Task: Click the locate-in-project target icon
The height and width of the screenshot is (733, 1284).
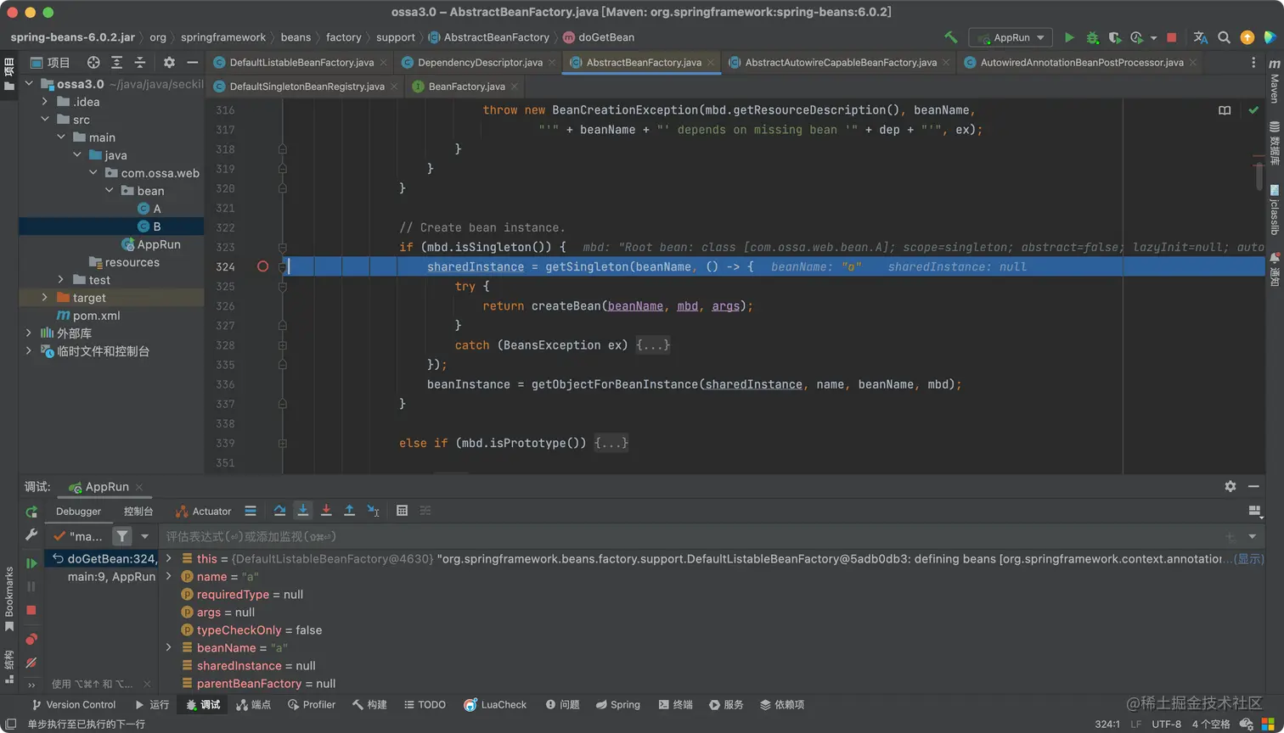Action: pos(93,62)
